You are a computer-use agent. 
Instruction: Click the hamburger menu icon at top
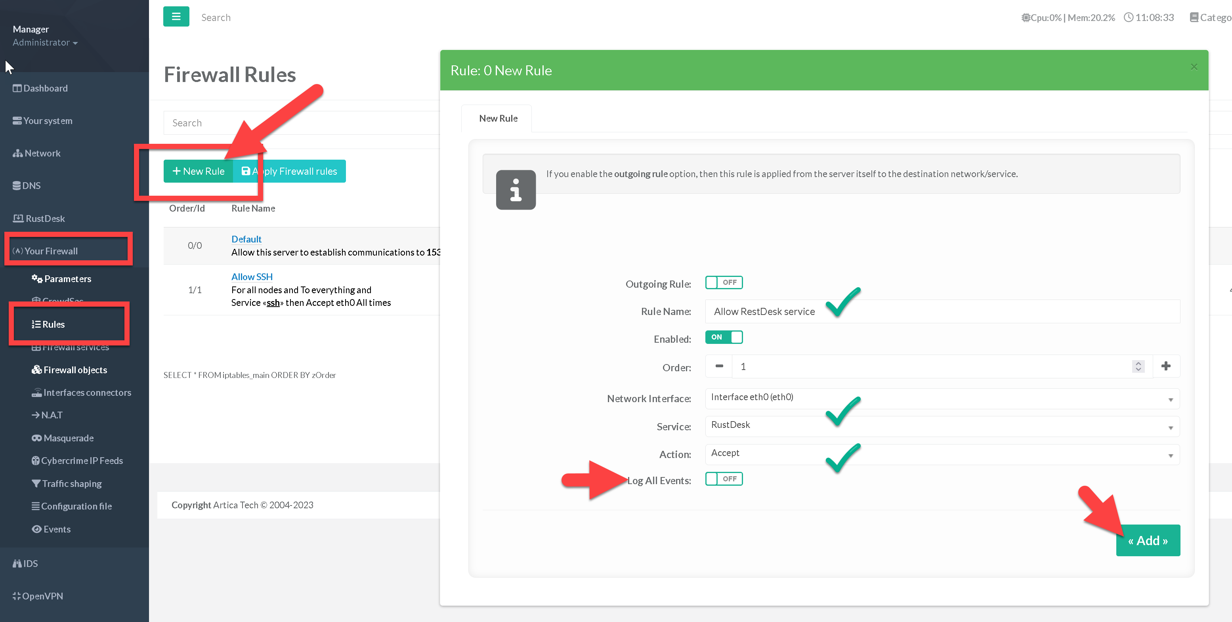click(x=176, y=17)
